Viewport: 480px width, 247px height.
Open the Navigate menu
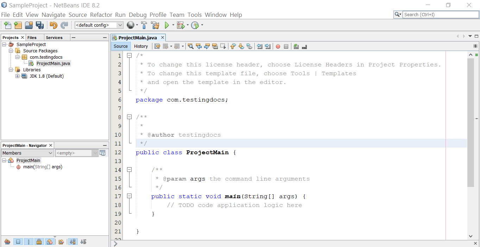[53, 15]
